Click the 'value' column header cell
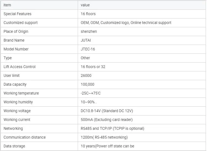 click(x=85, y=5)
